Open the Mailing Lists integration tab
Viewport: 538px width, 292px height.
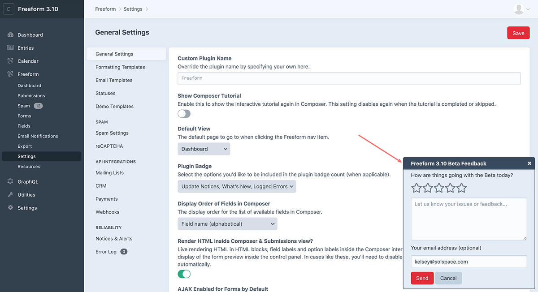click(x=109, y=173)
